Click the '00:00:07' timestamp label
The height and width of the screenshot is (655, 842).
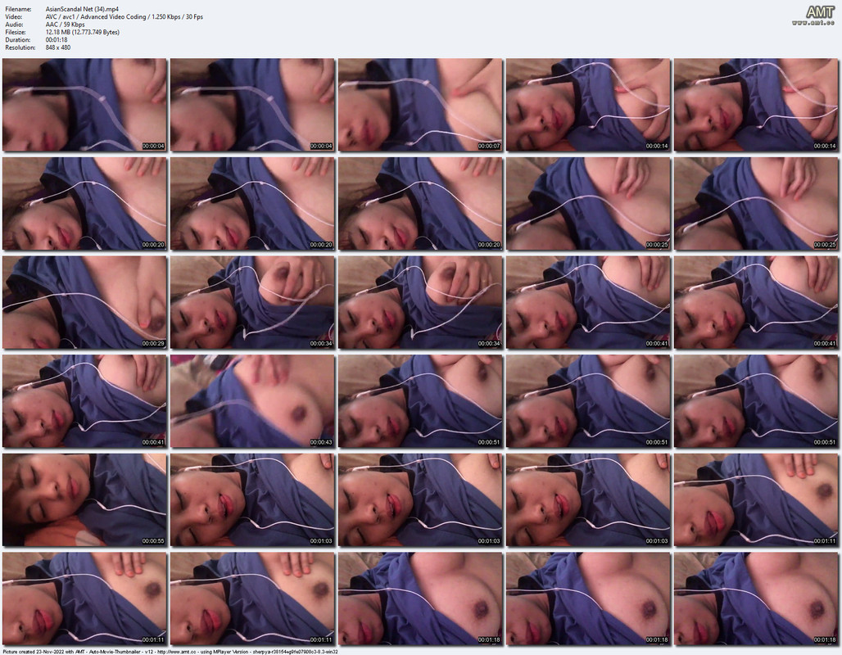[489, 146]
